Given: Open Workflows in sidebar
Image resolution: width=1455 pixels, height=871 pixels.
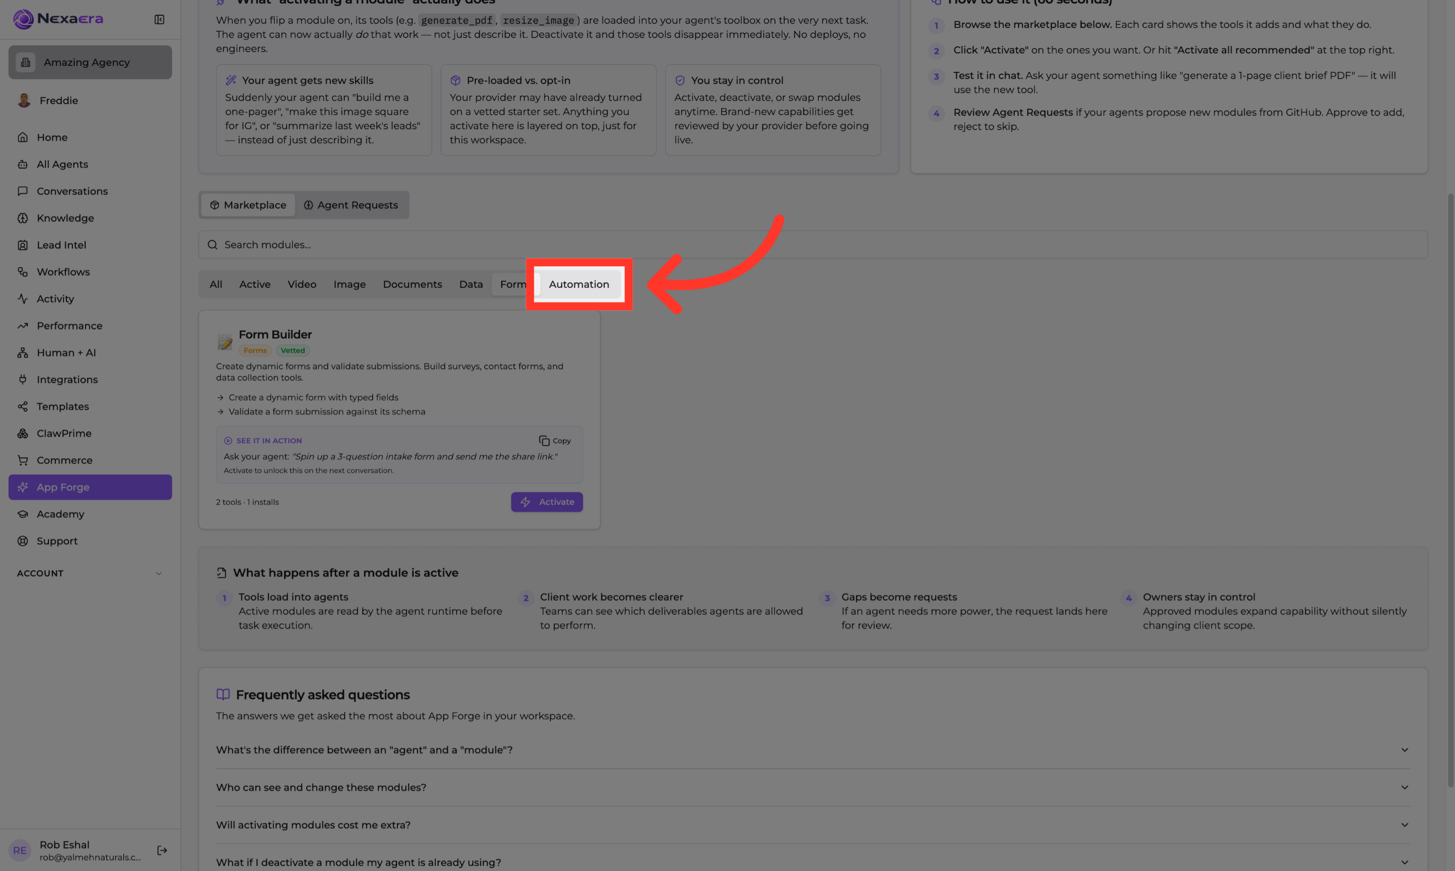Looking at the screenshot, I should click(90, 272).
